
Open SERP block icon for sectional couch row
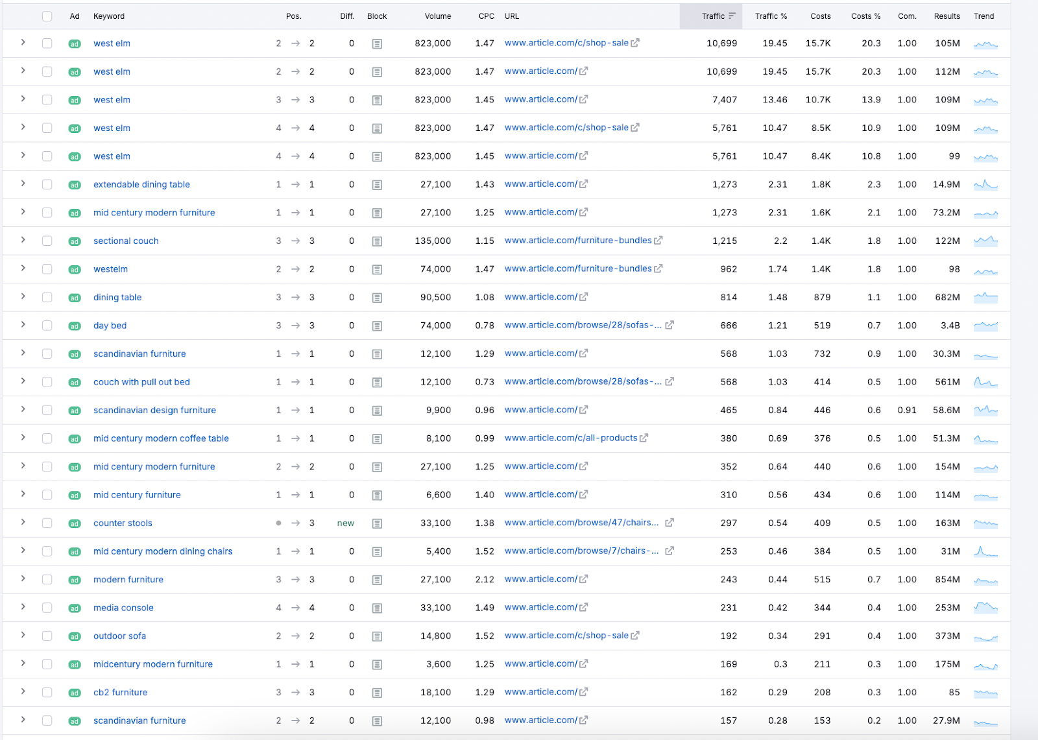(x=377, y=241)
